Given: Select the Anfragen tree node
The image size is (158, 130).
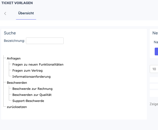Looking at the screenshot, I should [14, 58].
